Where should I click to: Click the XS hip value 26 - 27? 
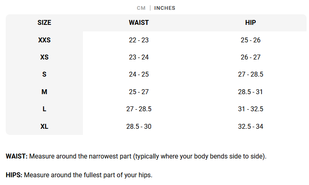pos(251,57)
